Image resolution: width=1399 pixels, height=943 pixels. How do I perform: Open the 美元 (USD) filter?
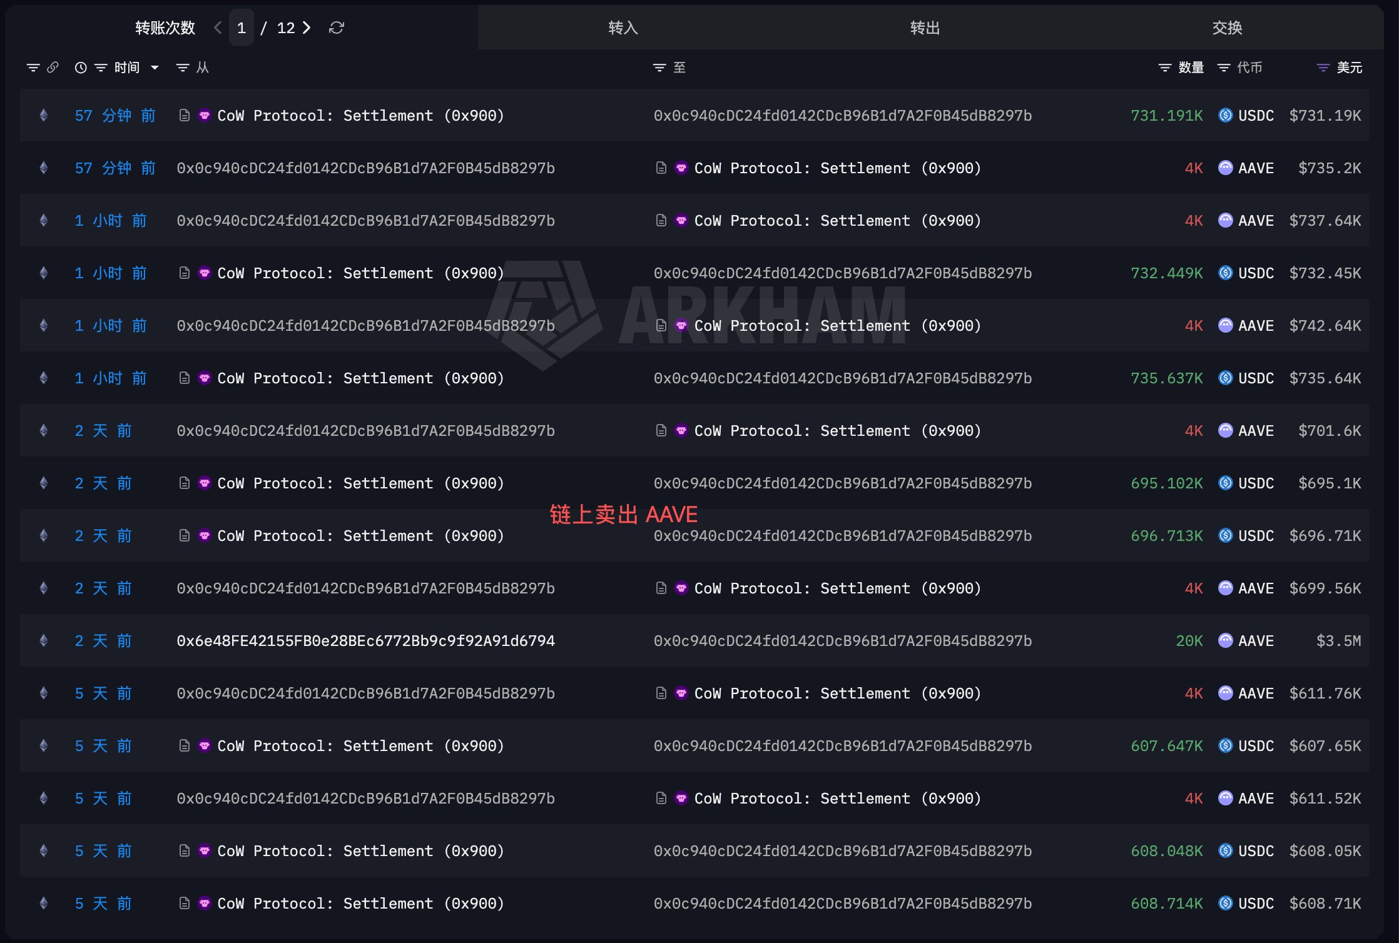click(1323, 68)
